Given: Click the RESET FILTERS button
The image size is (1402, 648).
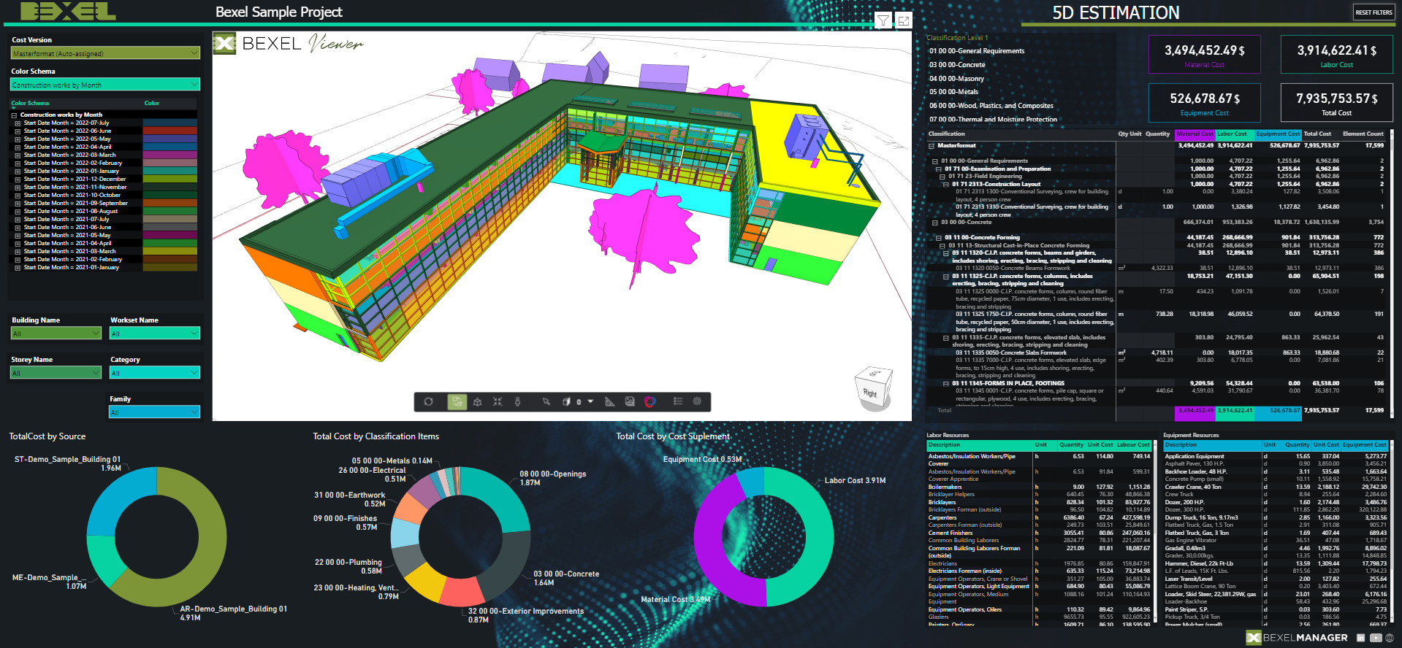Looking at the screenshot, I should [x=1374, y=12].
